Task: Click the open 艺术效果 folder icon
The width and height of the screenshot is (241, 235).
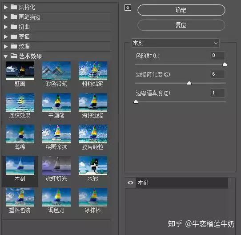Action: tap(14, 56)
